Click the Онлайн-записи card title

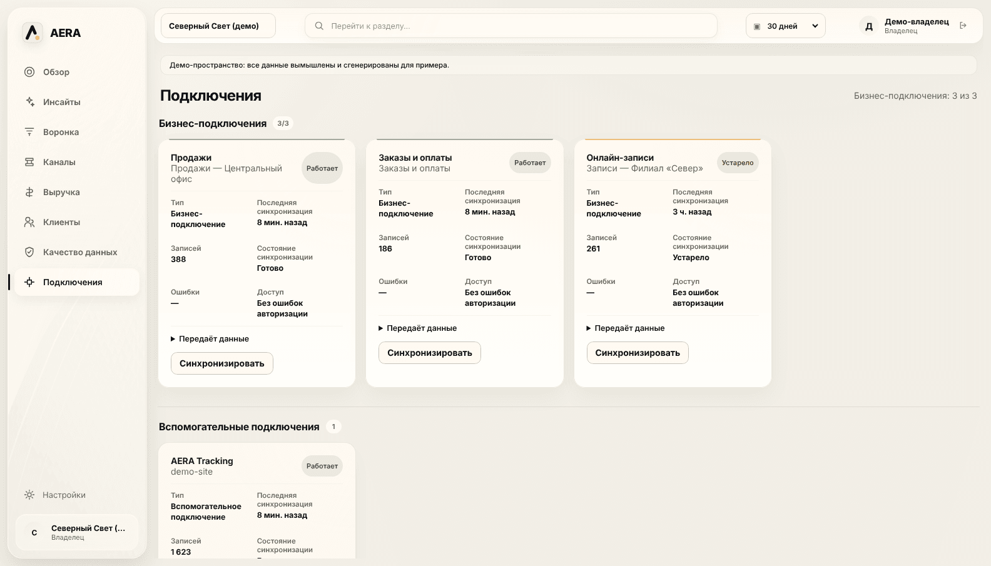(620, 158)
